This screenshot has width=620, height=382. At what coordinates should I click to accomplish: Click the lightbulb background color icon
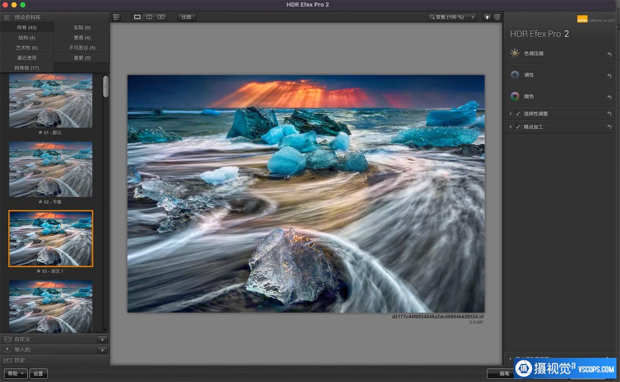click(x=487, y=17)
